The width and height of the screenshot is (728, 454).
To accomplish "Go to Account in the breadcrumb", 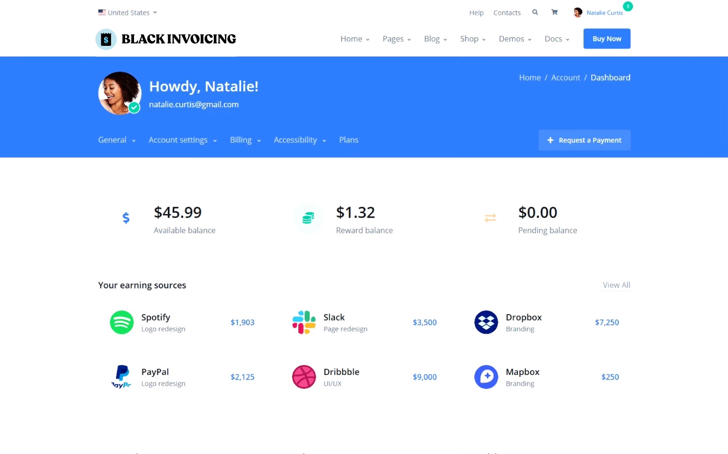I will [566, 78].
